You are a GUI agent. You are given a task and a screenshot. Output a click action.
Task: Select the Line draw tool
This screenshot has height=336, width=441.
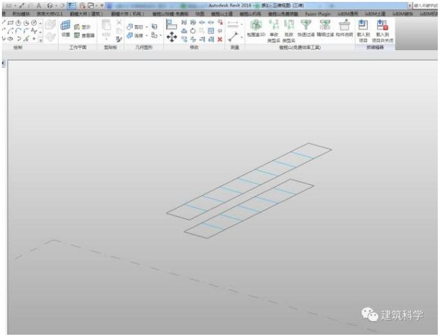coord(4,22)
